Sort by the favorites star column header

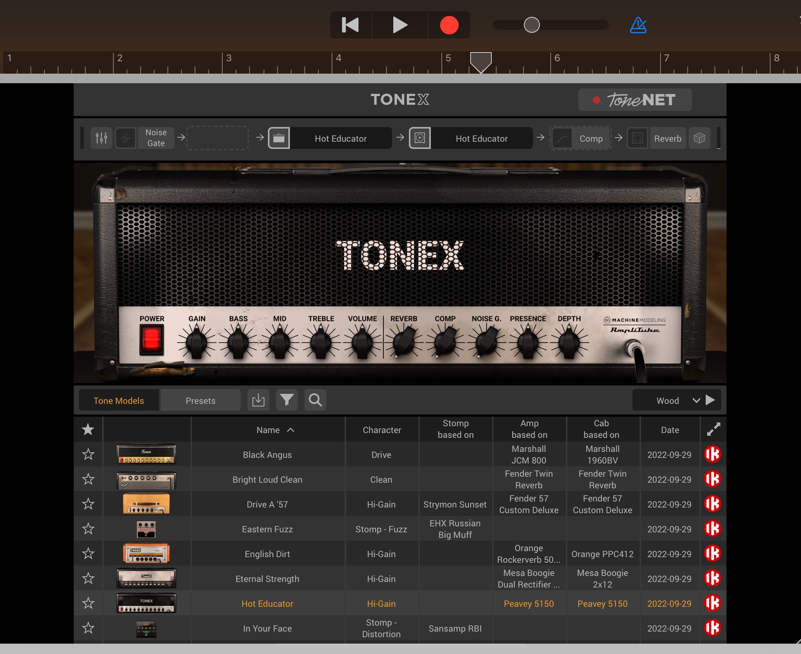click(88, 429)
